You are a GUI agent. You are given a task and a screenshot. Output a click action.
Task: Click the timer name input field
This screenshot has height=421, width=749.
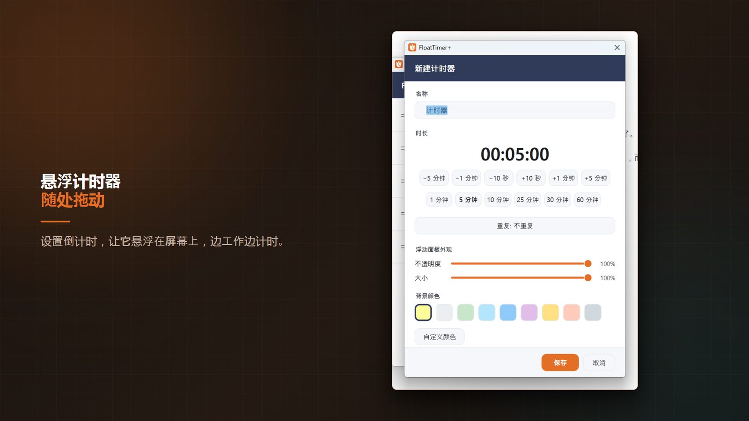514,110
